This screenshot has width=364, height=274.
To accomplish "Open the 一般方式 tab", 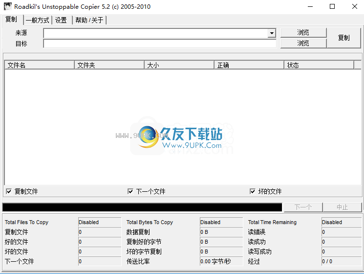I will coord(38,20).
